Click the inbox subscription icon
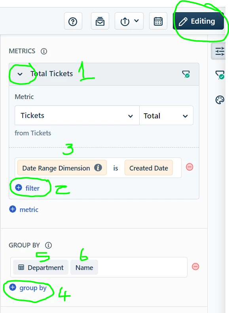229x313 pixels. 100,21
